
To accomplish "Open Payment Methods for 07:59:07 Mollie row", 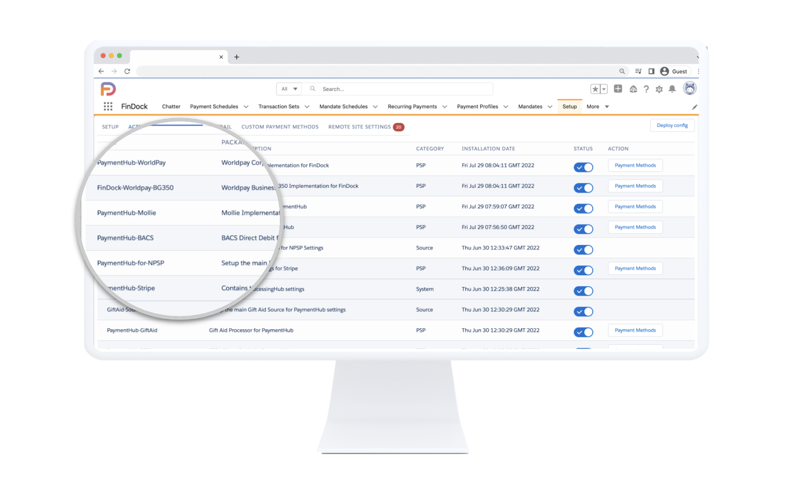I will click(x=635, y=207).
